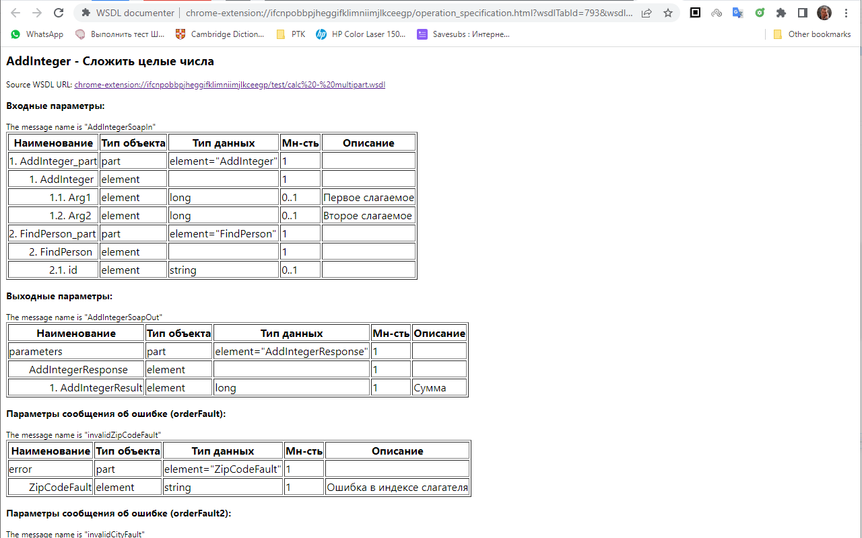Click the message name line 'AddIntegerSoapOut'

click(x=84, y=317)
